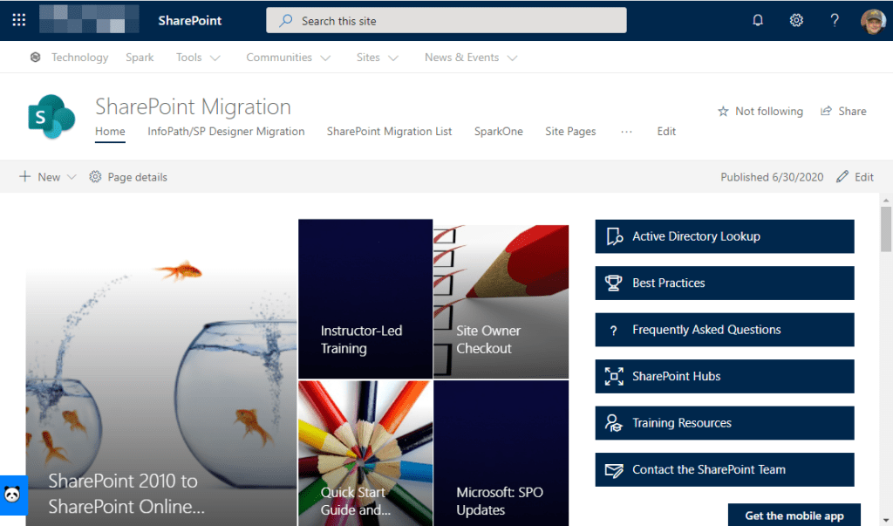Open the Site Owner Checkout tile
Viewport: 893px width, 526px height.
[x=501, y=298]
